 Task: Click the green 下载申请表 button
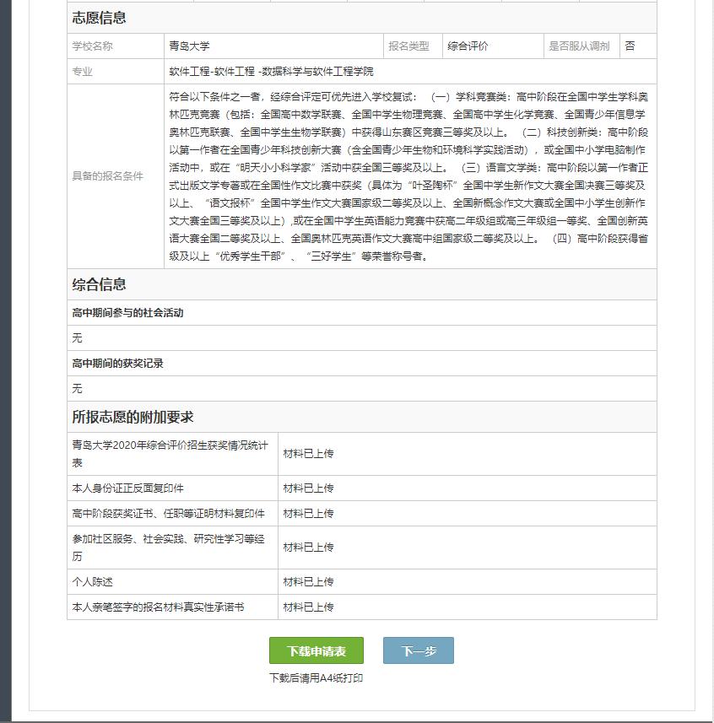point(316,650)
